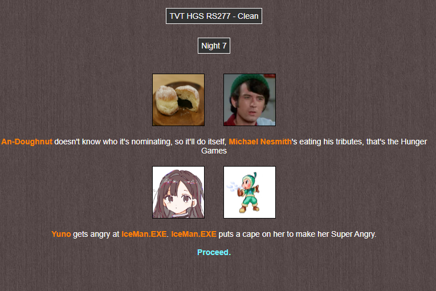Select Yuno's anime girl portrait

178,192
